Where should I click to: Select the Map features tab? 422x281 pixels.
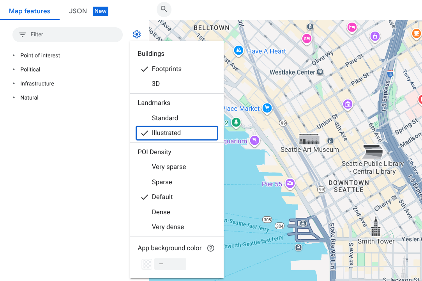click(x=30, y=11)
